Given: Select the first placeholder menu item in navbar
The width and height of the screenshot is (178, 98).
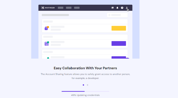Looking at the screenshot, I should pyautogui.click(x=60, y=8).
